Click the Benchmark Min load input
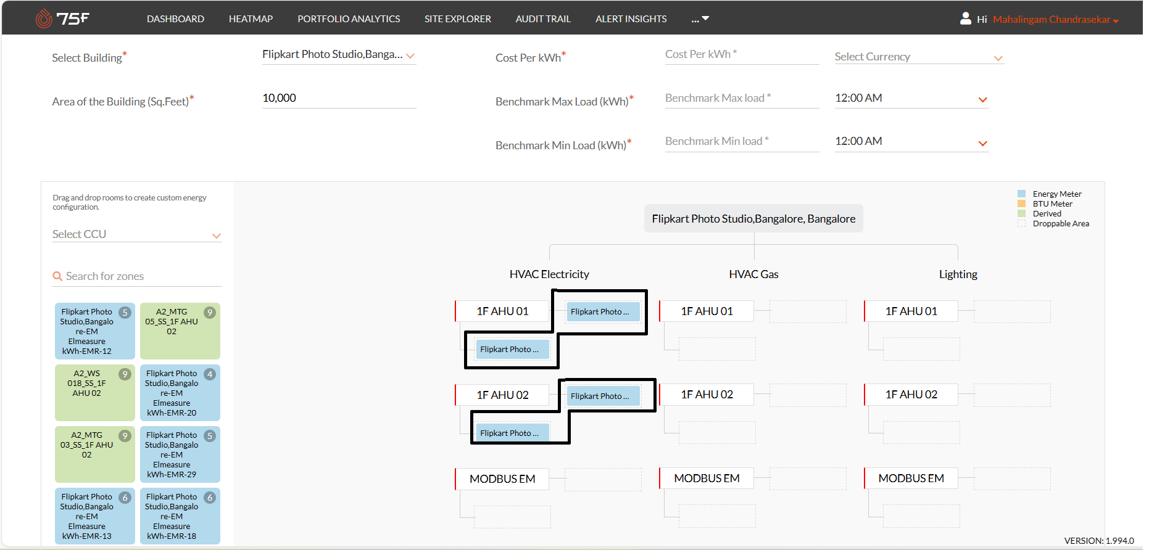 pos(742,141)
